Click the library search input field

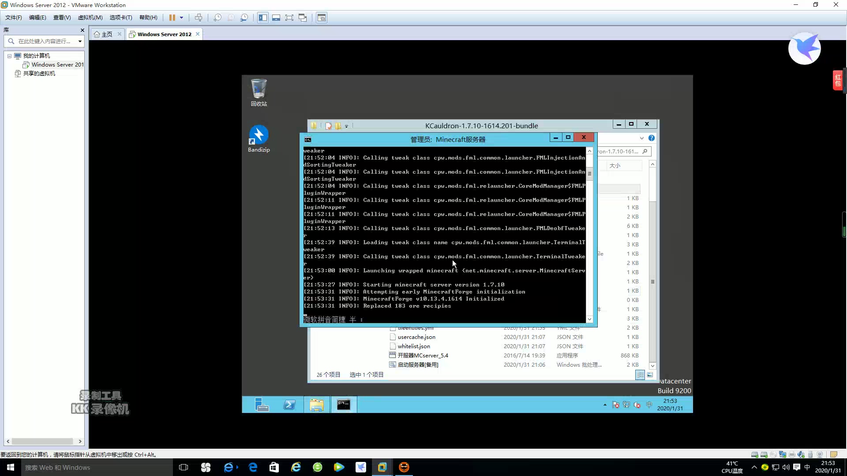(x=44, y=41)
